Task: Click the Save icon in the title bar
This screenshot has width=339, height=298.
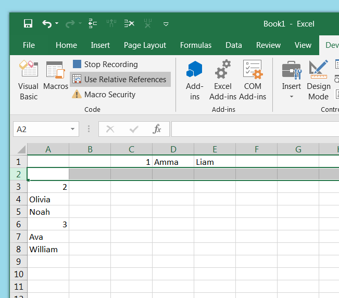Action: coord(28,23)
